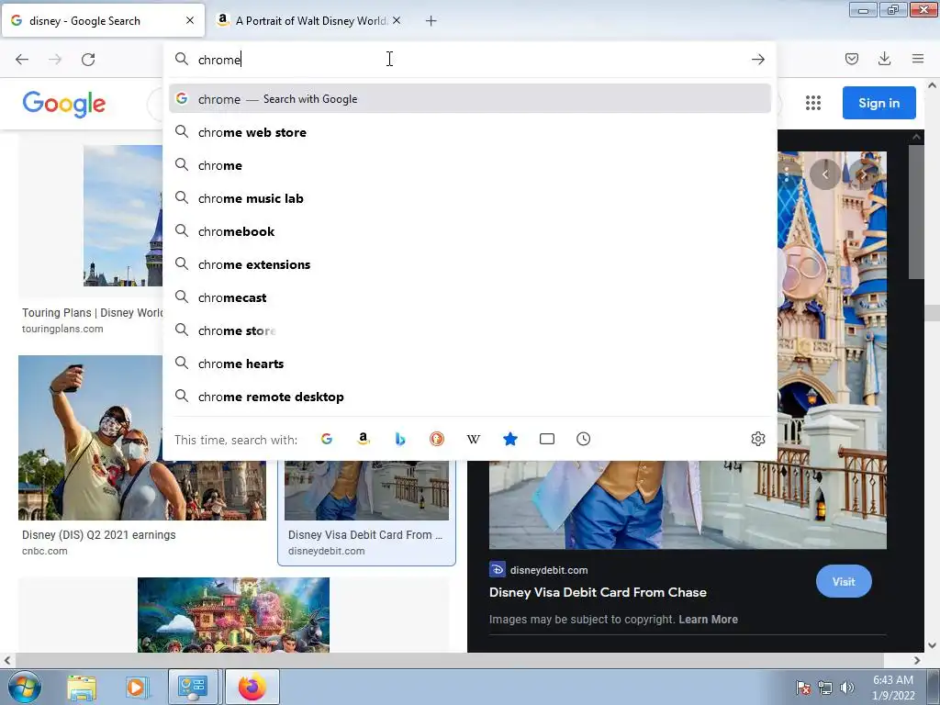940x705 pixels.
Task: Open the volume control in system tray
Action: pos(847,688)
